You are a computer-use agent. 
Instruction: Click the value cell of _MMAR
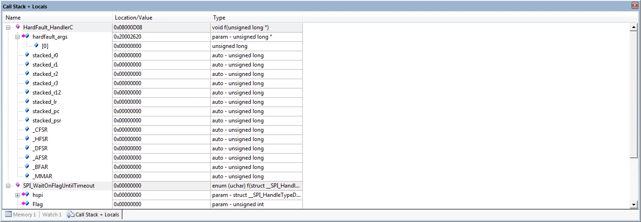point(161,176)
